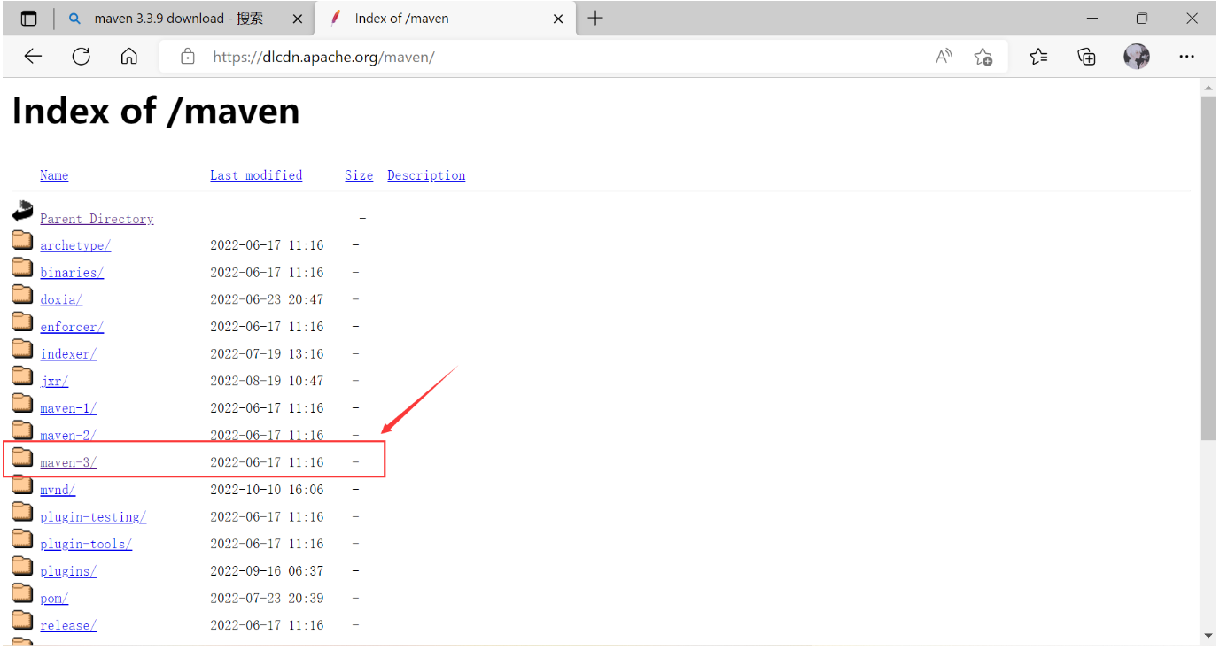This screenshot has height=658, width=1220.
Task: Click the vertical scrollbar thumb
Action: click(1208, 267)
